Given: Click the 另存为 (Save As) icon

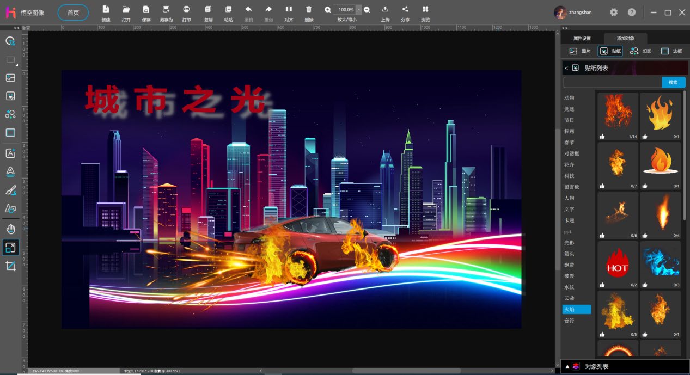Looking at the screenshot, I should click(166, 10).
